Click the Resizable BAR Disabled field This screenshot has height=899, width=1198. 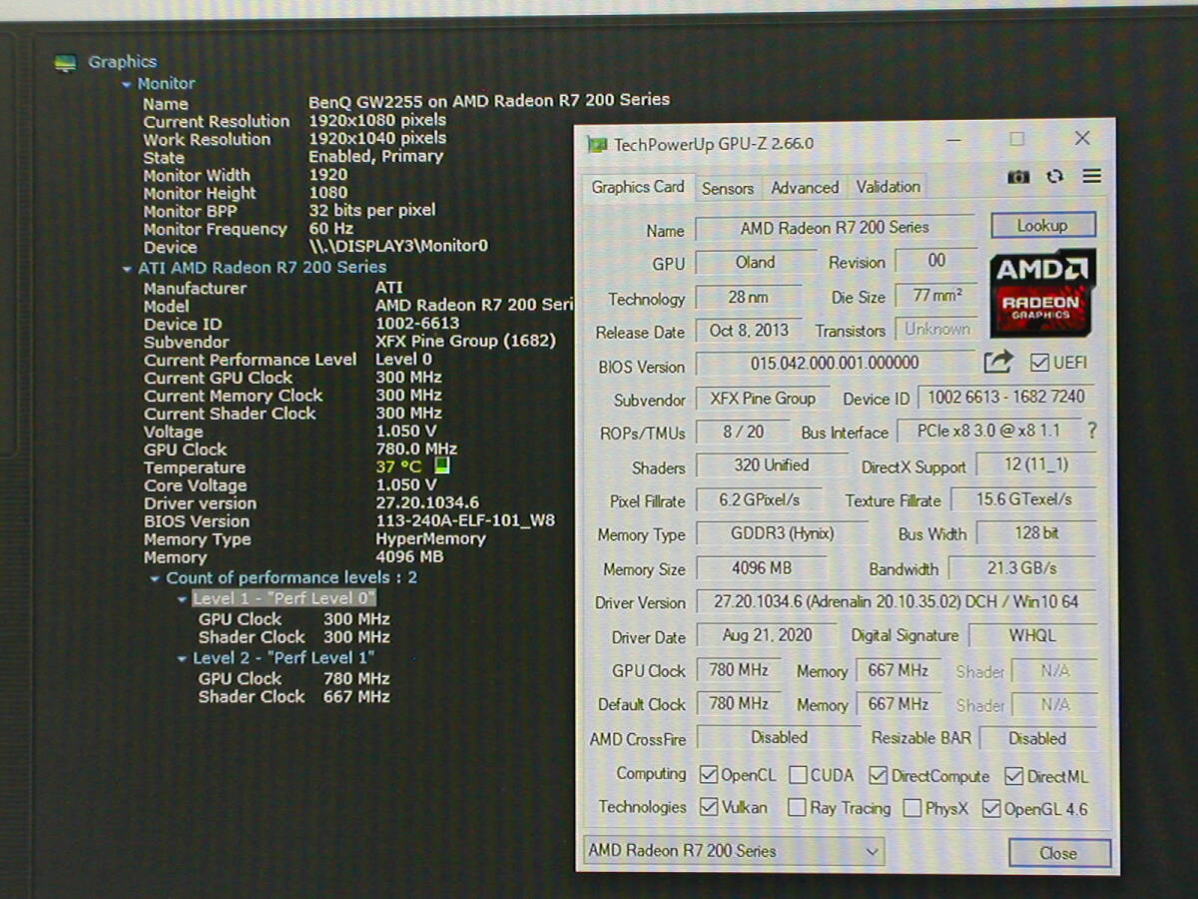pos(1037,738)
